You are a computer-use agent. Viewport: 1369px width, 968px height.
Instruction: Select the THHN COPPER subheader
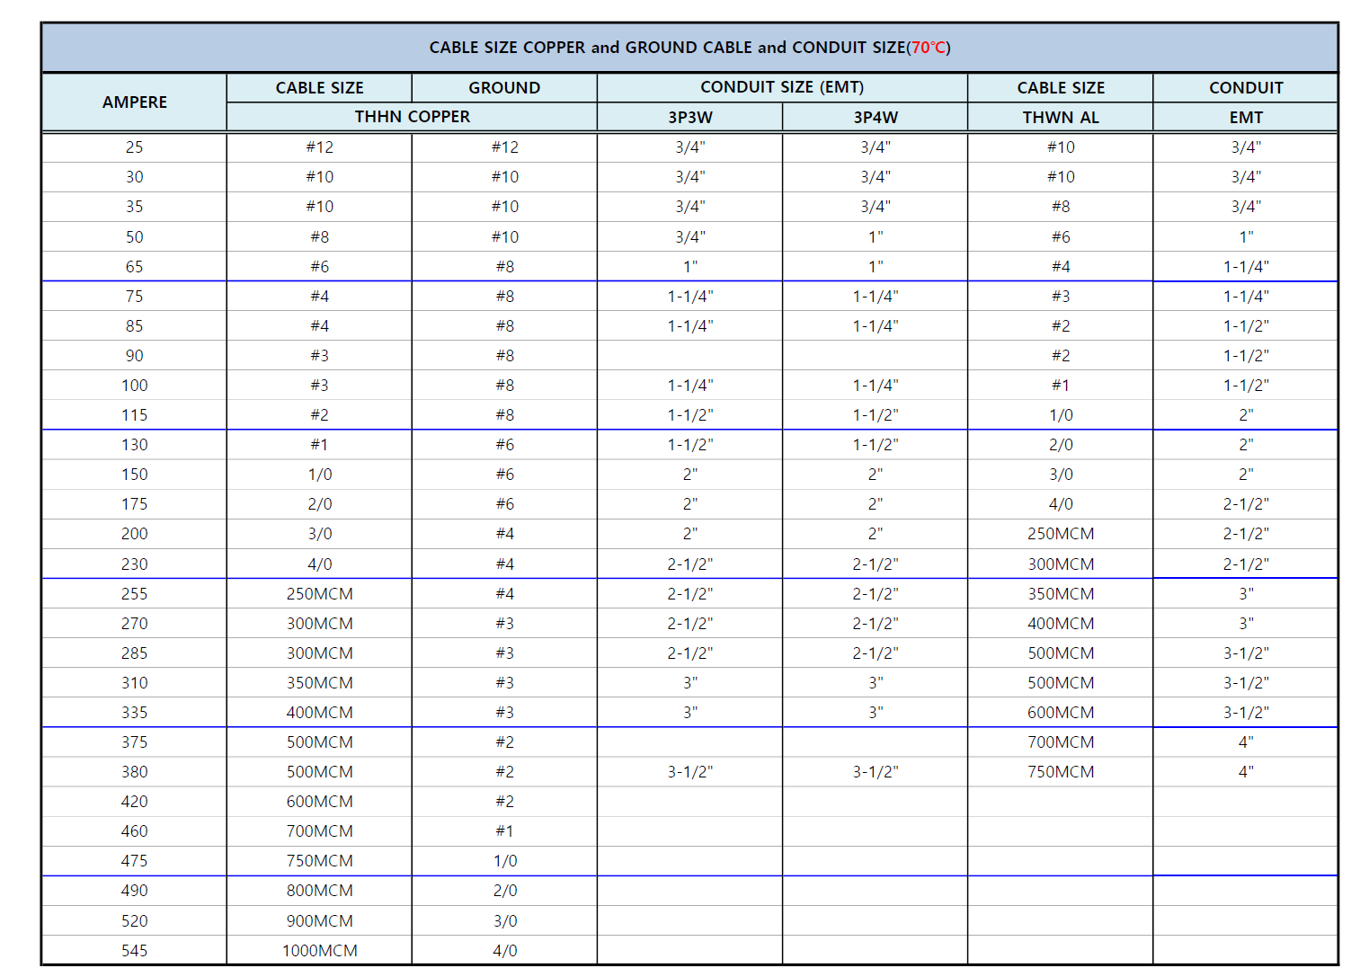(x=413, y=117)
